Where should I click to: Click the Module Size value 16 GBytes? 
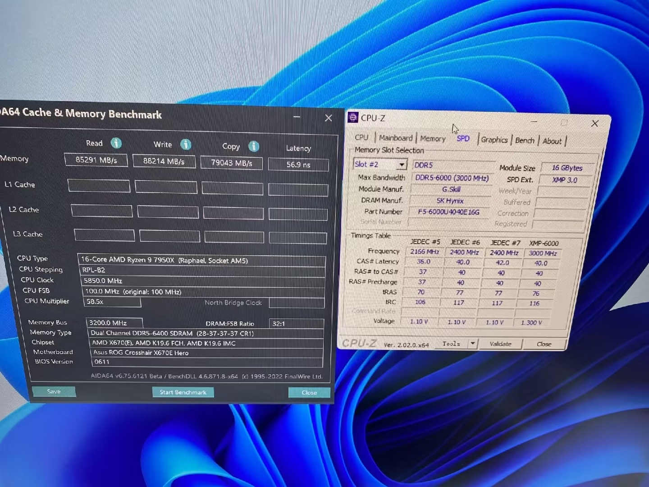[567, 168]
